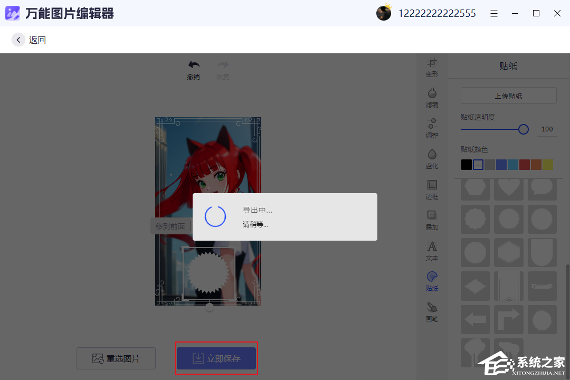The width and height of the screenshot is (570, 380).
Task: Pick the orange-brown color swatch
Action: click(x=536, y=165)
